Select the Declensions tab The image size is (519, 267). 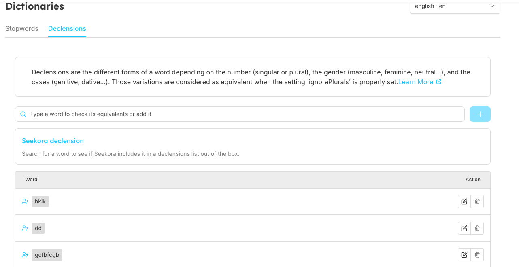[x=67, y=29]
